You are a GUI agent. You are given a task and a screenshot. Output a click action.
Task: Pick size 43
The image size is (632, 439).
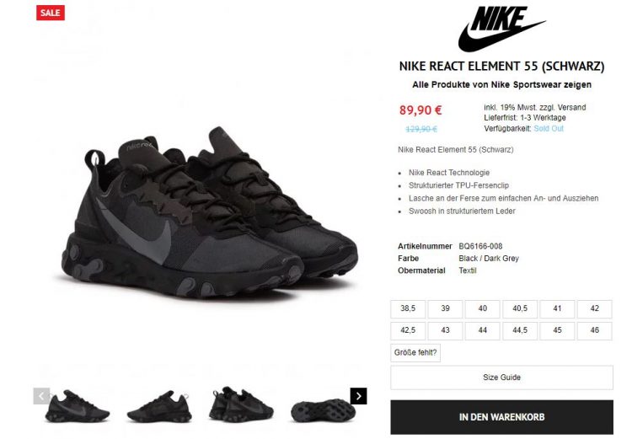pos(445,330)
